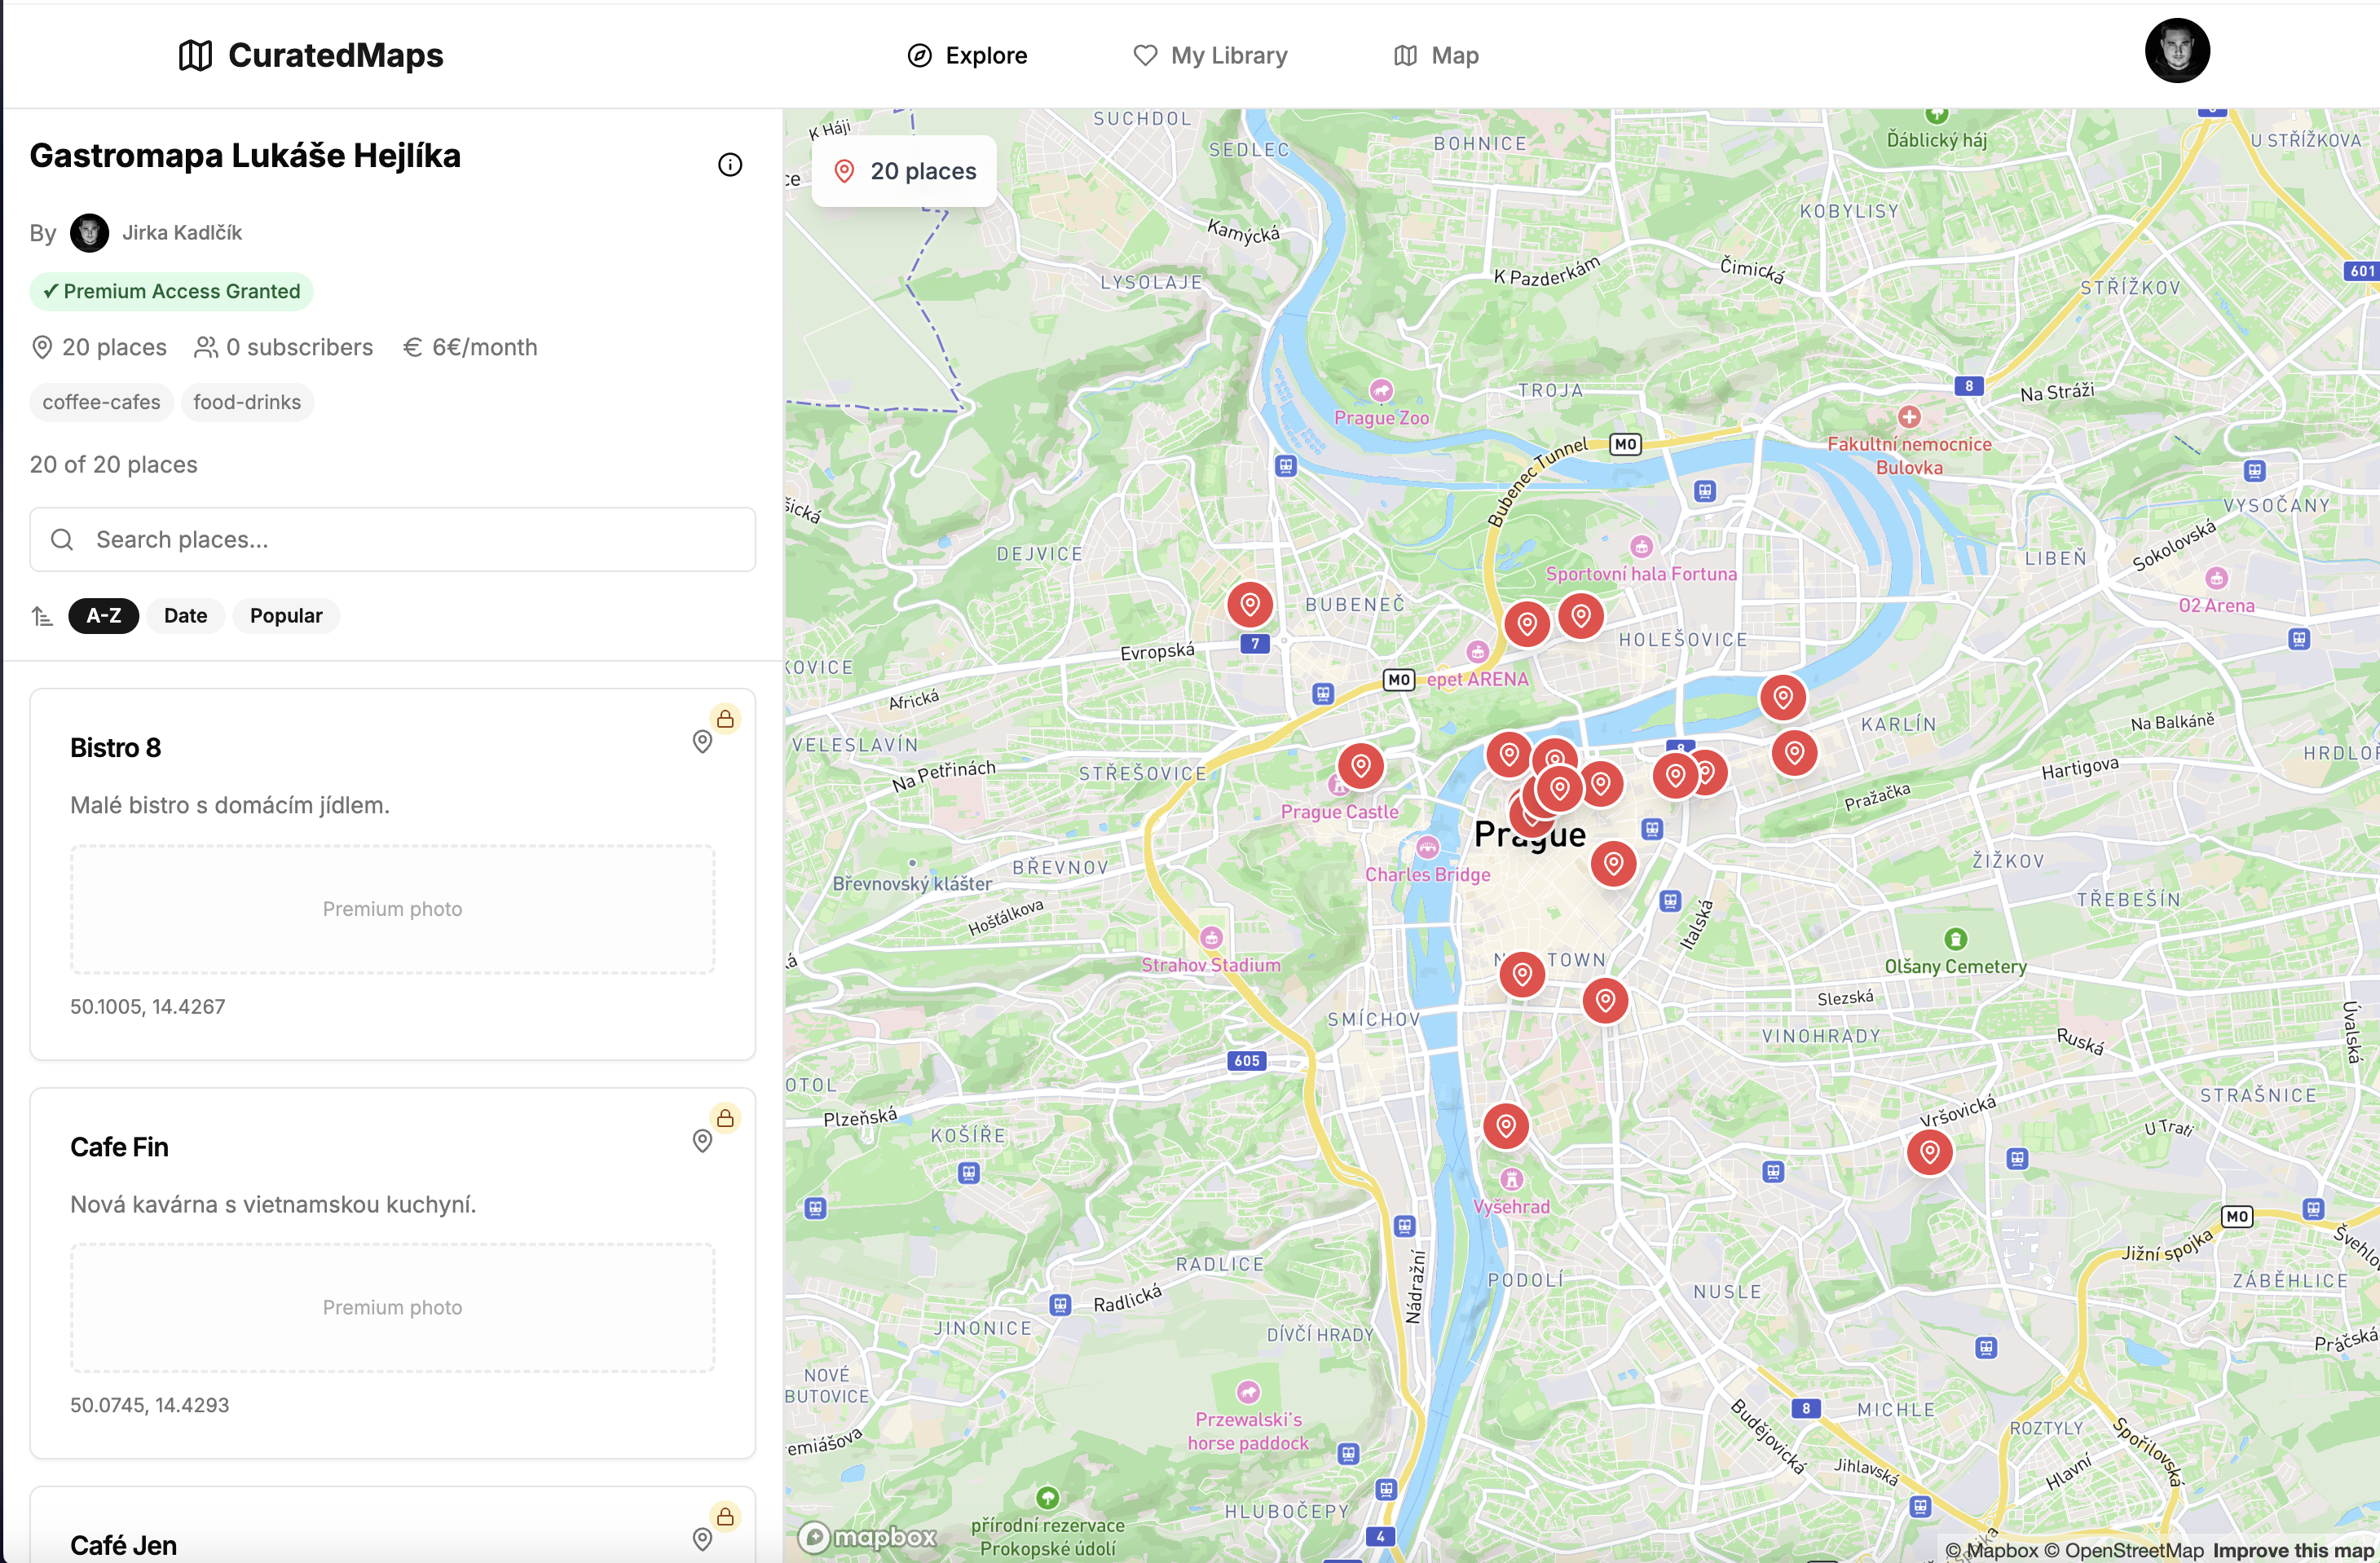Select the red marker near Evropská in Dejvice

(1250, 604)
